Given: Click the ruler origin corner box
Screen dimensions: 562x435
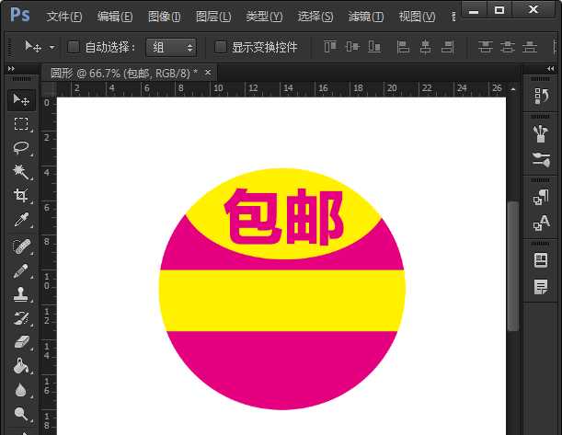Looking at the screenshot, I should (49, 89).
